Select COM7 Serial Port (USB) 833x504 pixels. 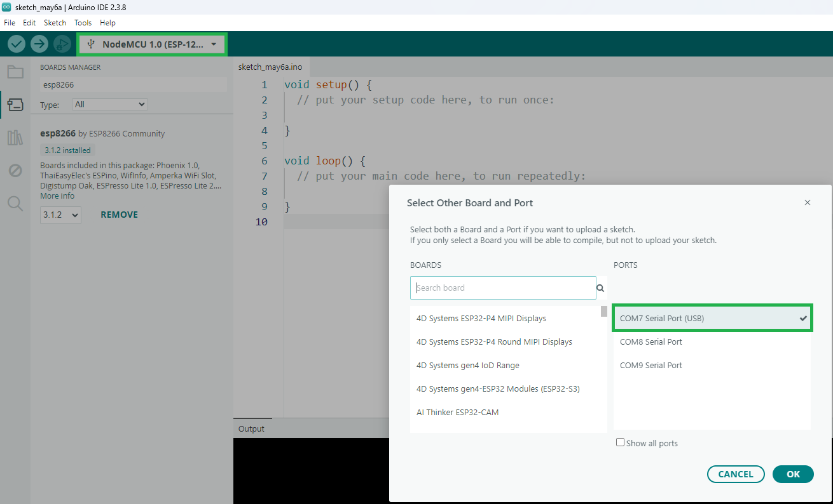712,318
